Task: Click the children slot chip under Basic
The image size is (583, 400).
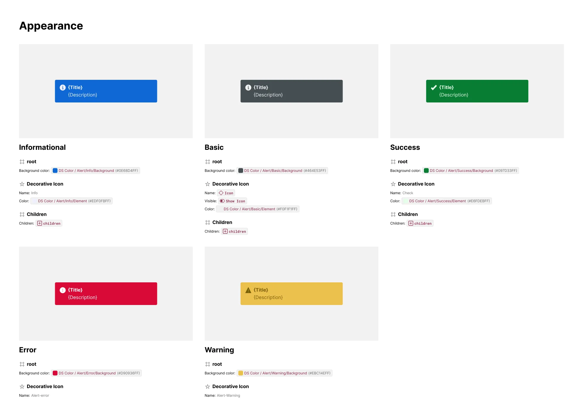Action: [x=234, y=231]
